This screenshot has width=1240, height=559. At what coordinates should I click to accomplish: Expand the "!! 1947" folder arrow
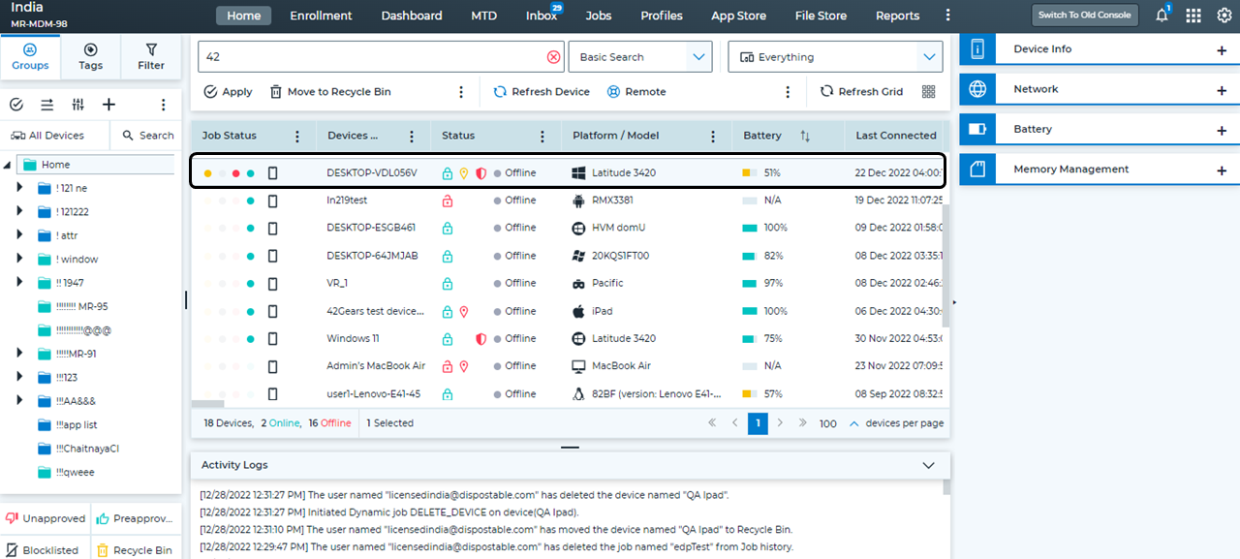(19, 282)
